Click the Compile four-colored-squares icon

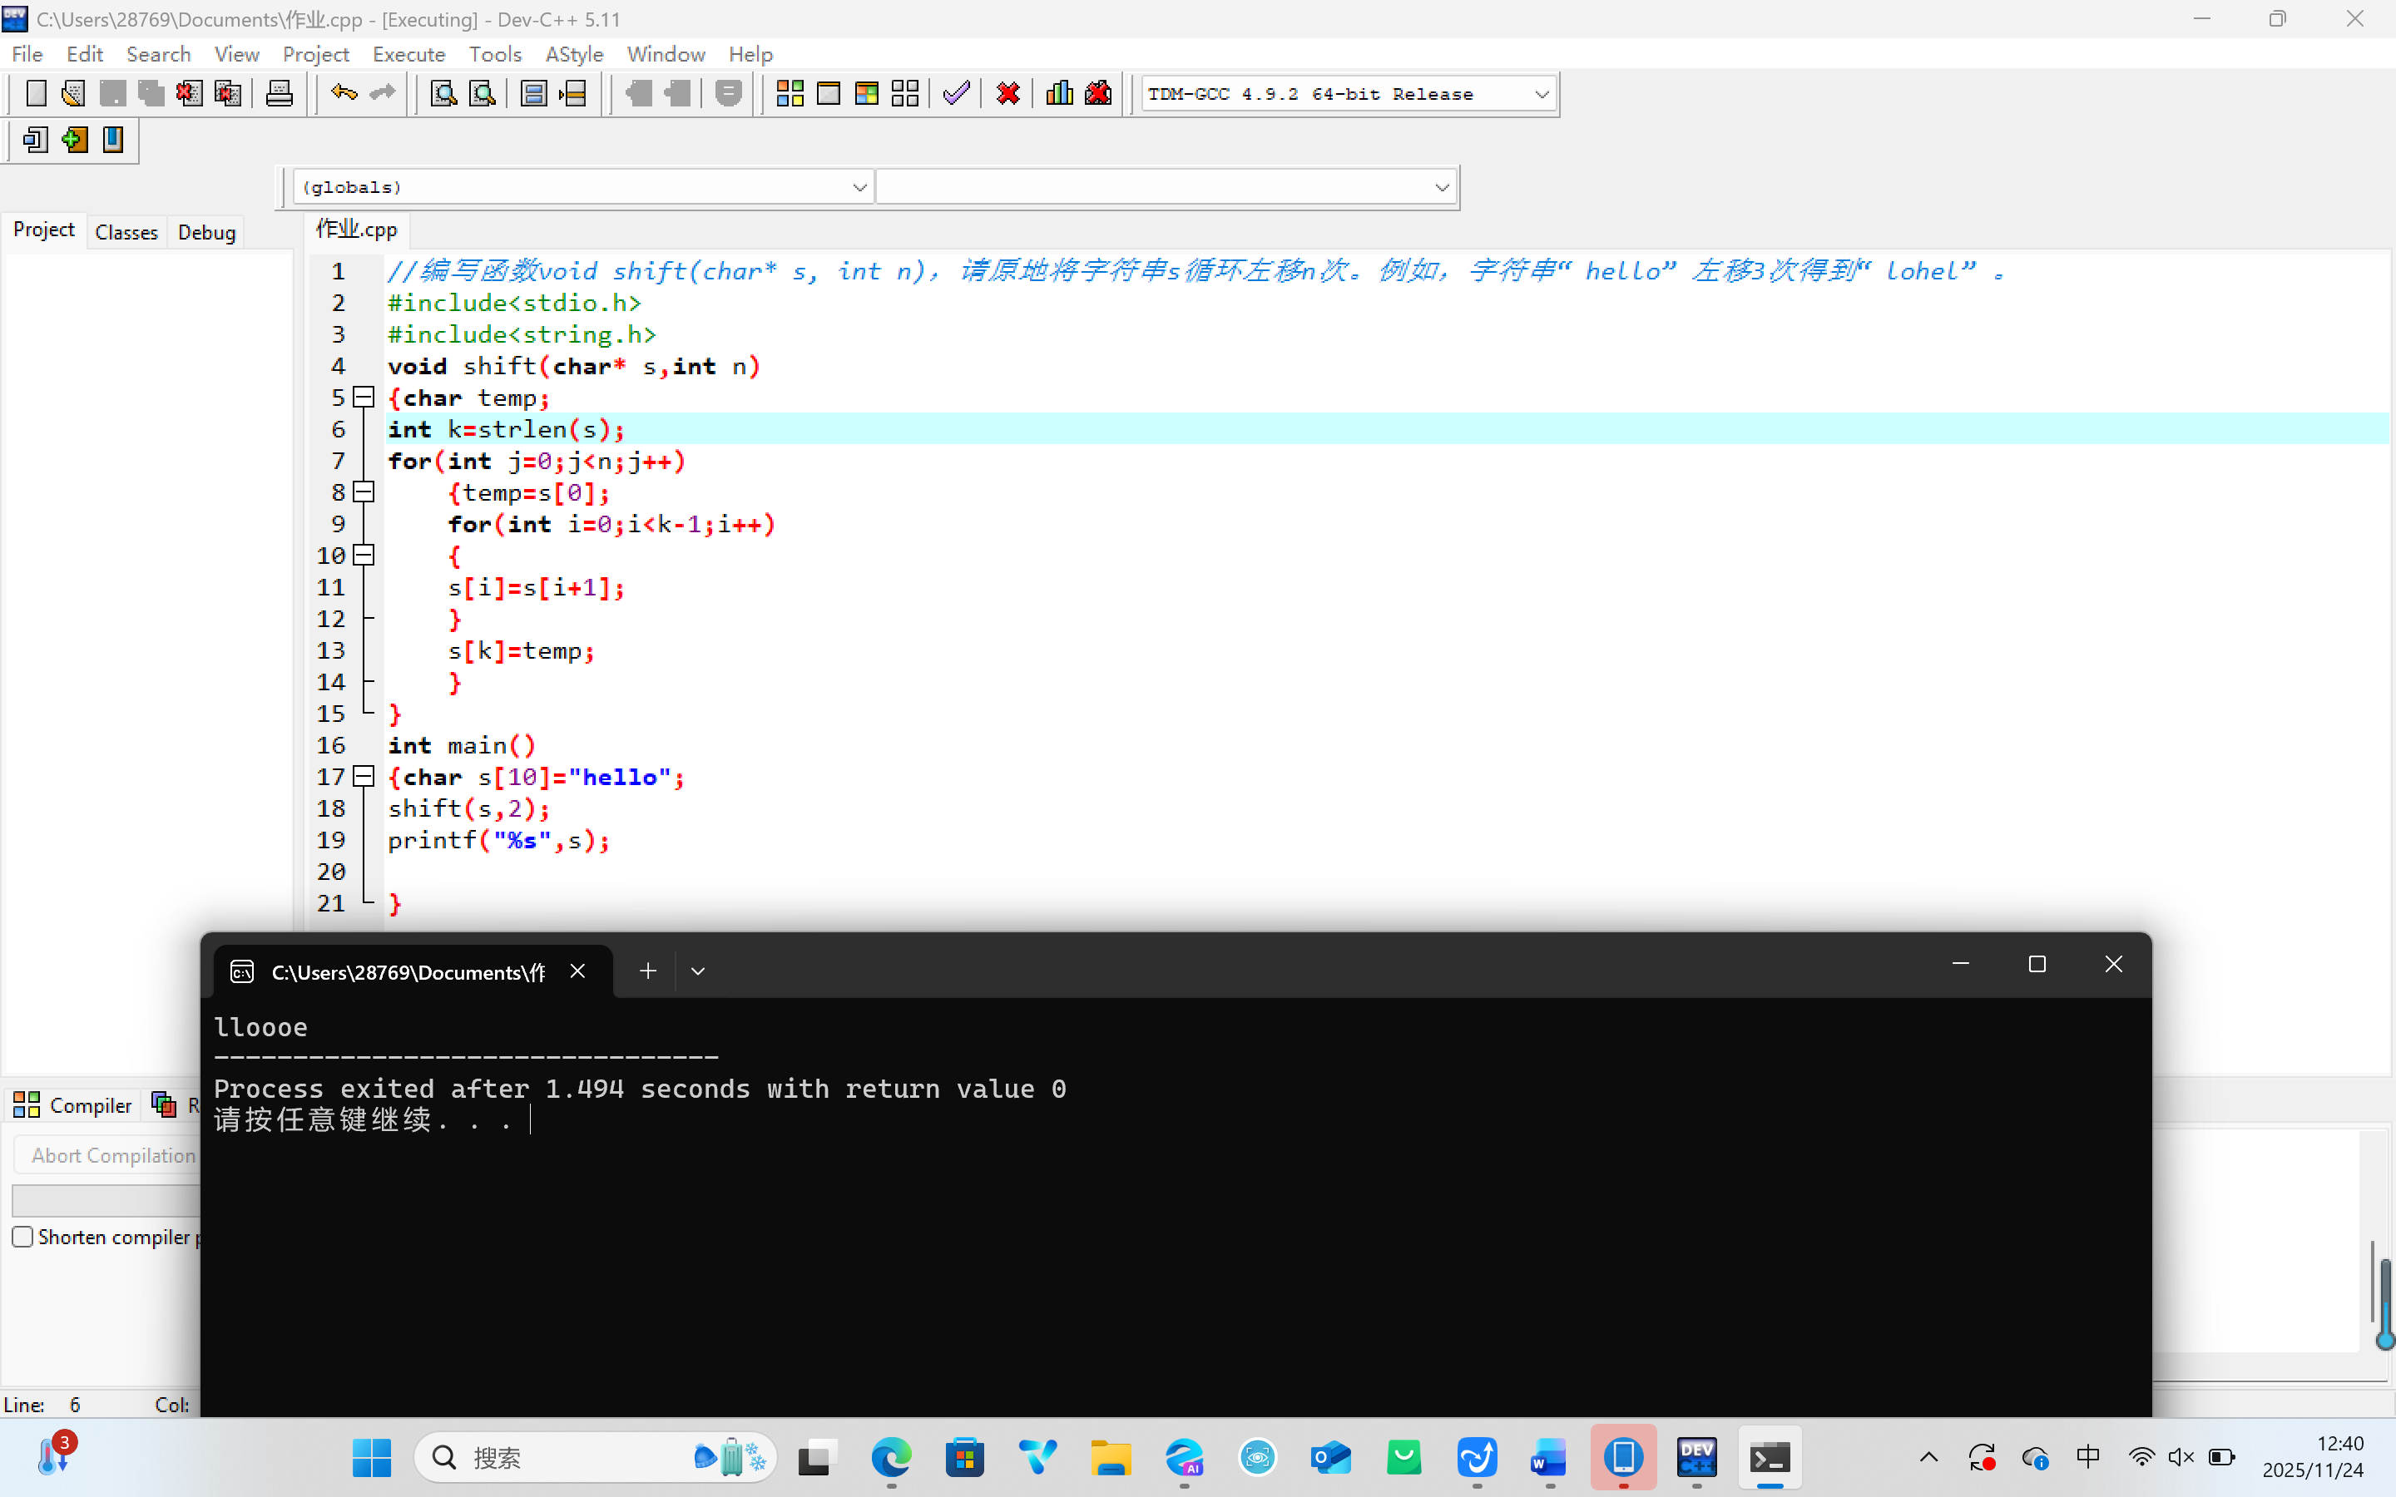(789, 94)
